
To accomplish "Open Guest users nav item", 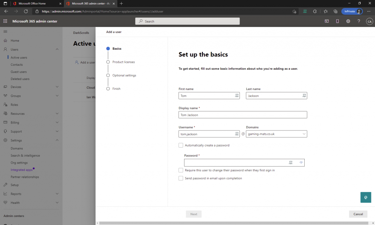I will pos(19,72).
